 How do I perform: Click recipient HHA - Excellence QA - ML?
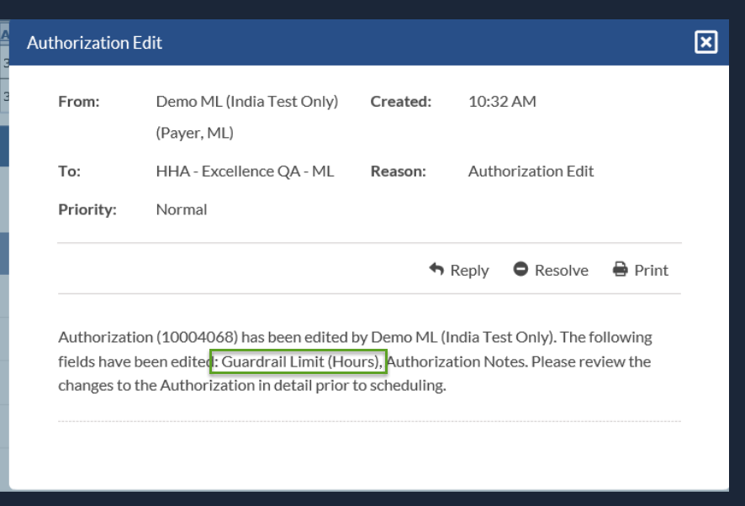point(246,171)
